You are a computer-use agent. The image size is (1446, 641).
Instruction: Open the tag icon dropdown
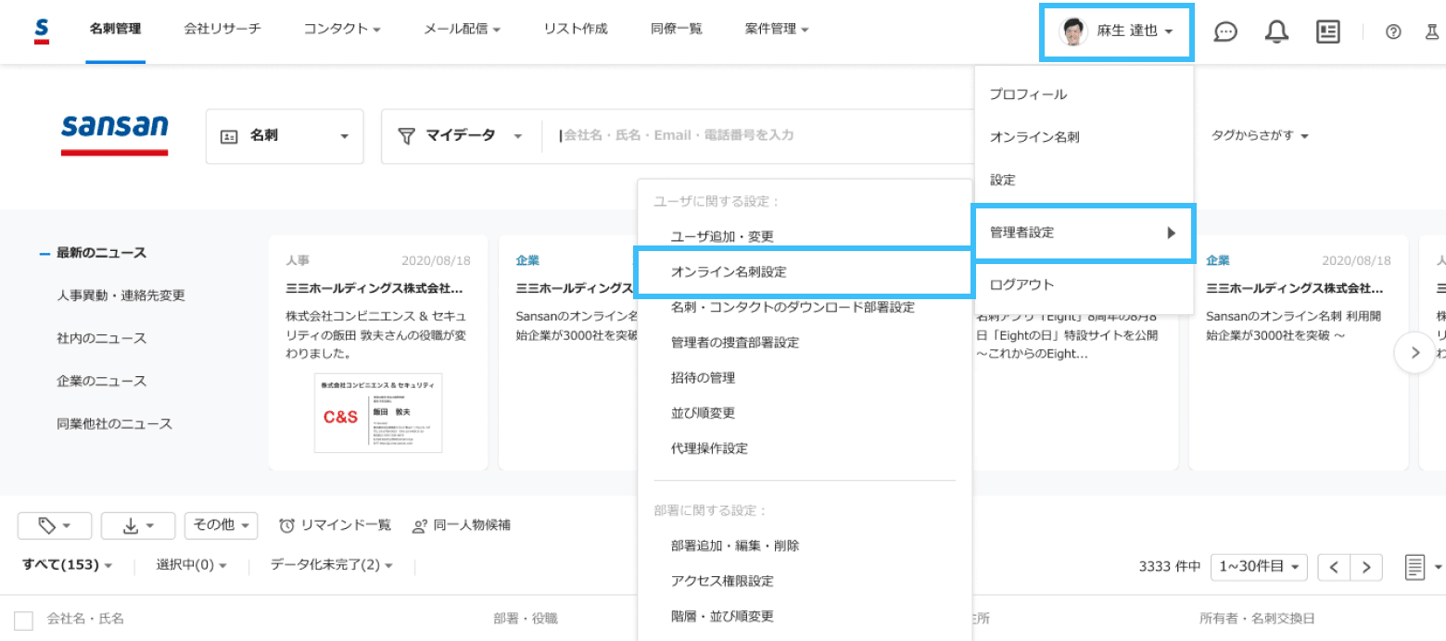pyautogui.click(x=55, y=526)
